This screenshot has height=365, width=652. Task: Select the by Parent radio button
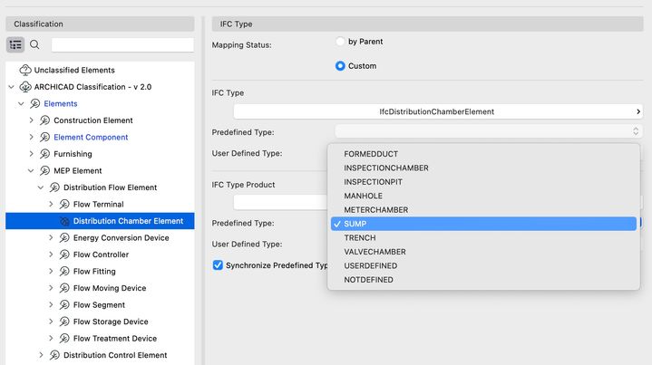[x=340, y=42]
